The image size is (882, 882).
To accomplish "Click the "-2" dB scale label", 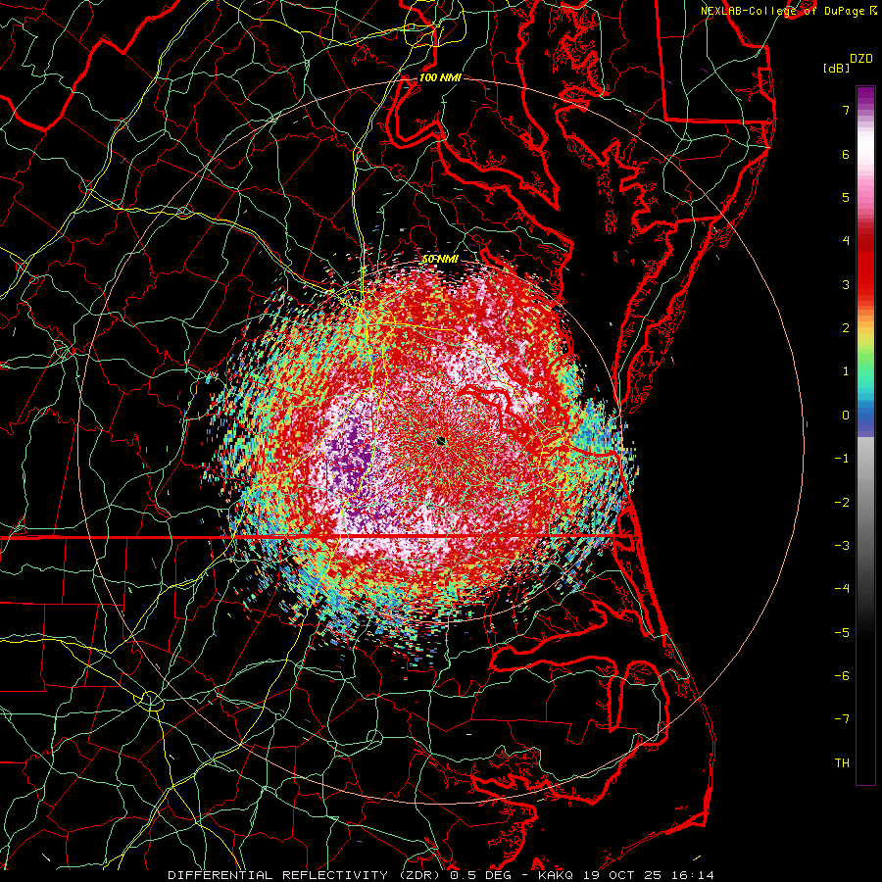I will pyautogui.click(x=842, y=503).
